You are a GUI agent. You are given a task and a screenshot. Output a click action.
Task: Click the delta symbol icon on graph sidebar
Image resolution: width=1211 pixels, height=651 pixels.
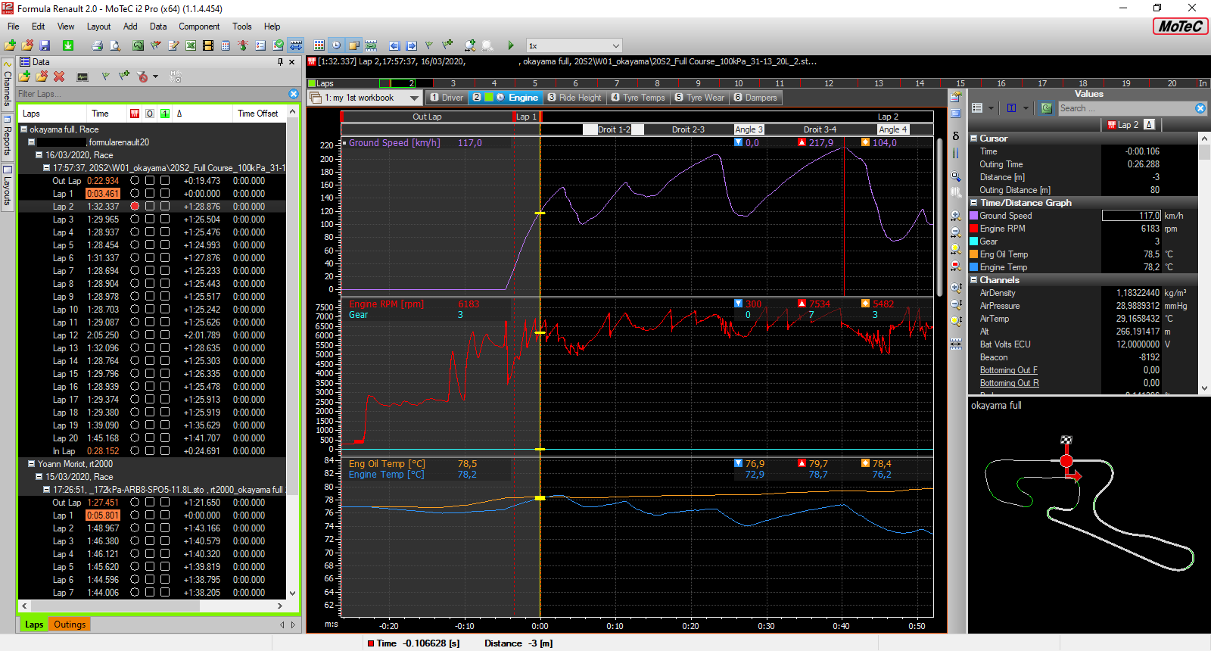click(956, 136)
